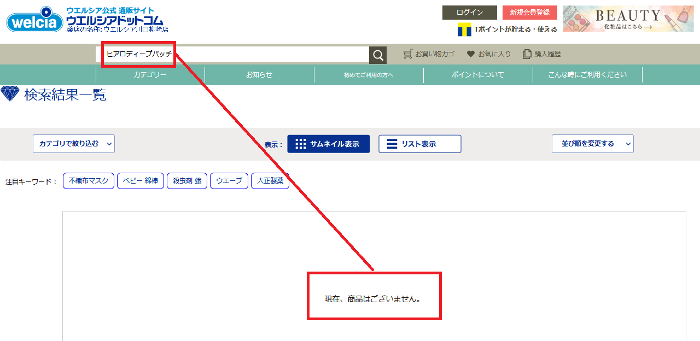Open the カテゴリー menu

150,75
